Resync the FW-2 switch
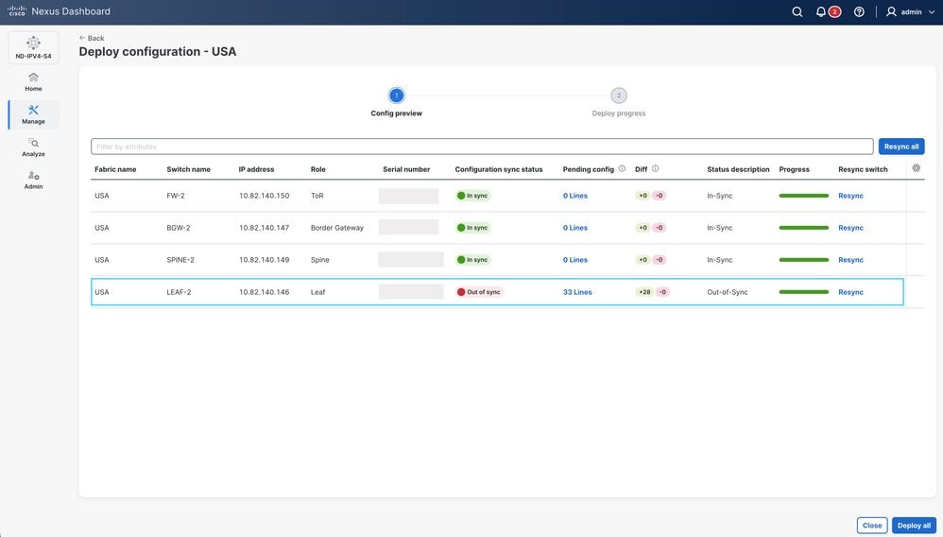The width and height of the screenshot is (943, 537). click(850, 196)
